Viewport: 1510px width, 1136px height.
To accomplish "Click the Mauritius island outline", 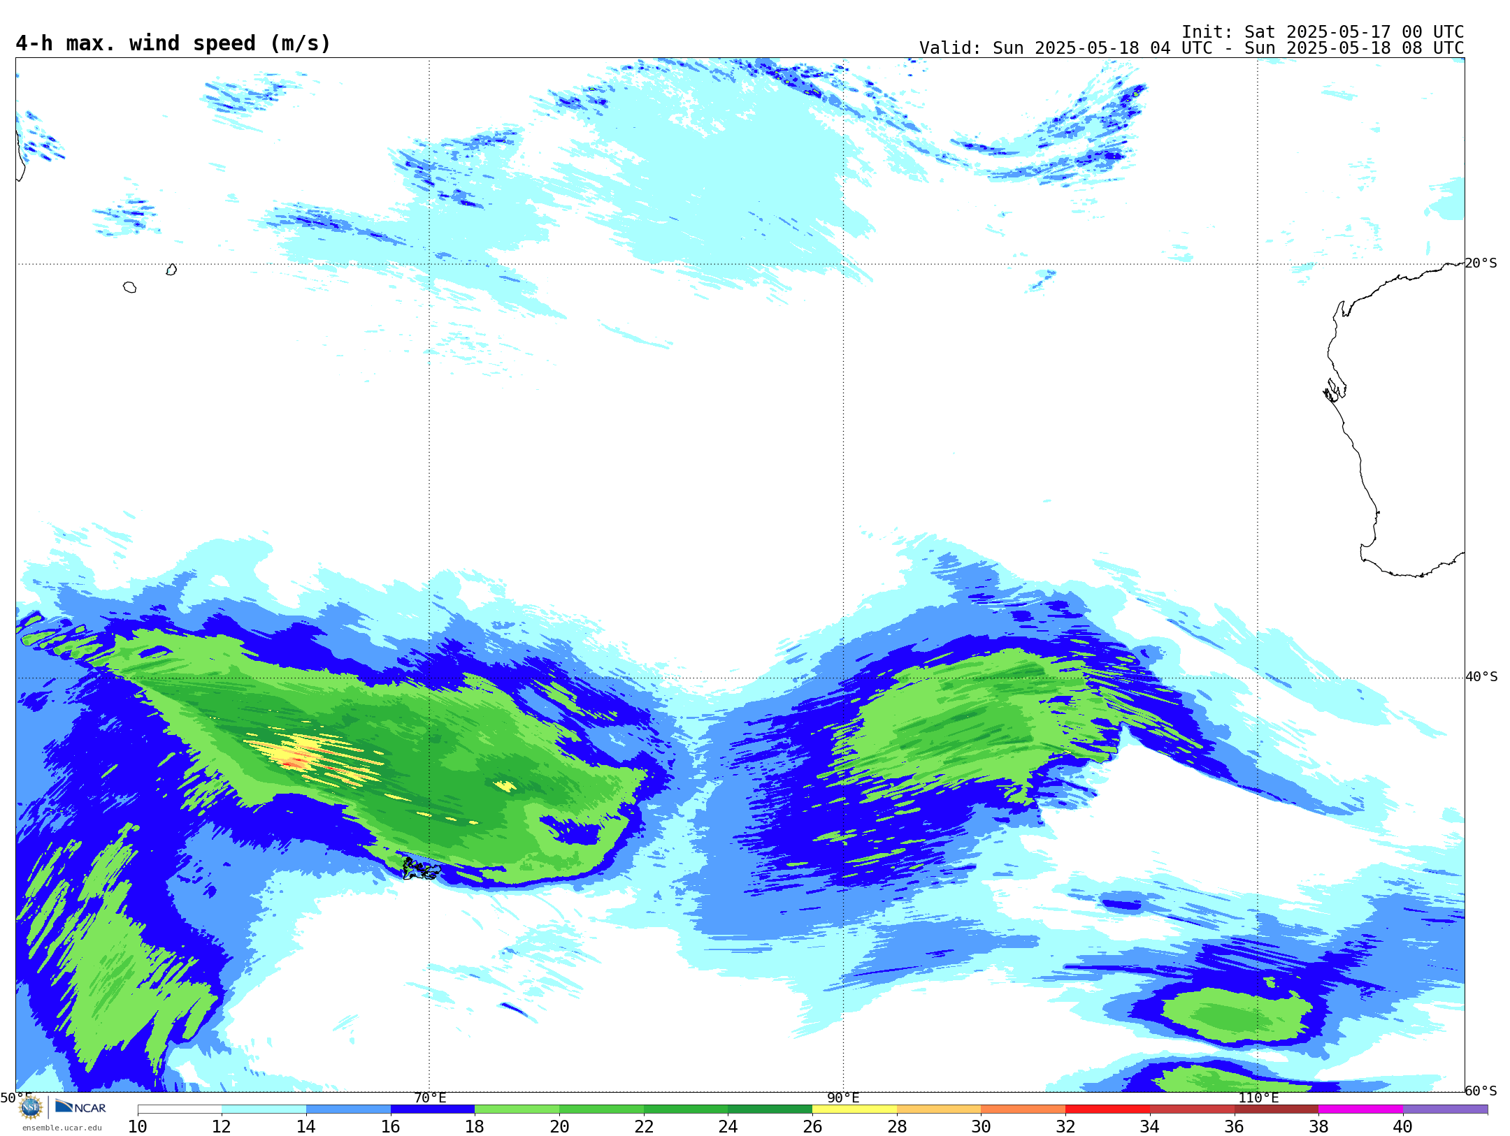I will (171, 270).
